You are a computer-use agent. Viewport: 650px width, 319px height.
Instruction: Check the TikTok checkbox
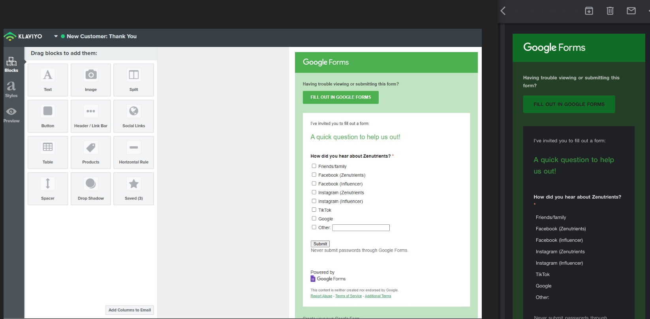tap(314, 209)
